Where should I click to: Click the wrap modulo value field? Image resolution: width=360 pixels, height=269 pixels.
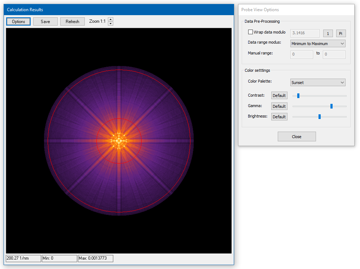point(305,33)
